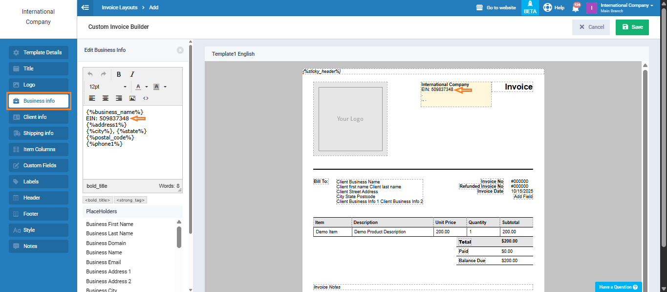Expand the text color dropdown arrow
Screen dimensions: 667x292
pos(147,87)
